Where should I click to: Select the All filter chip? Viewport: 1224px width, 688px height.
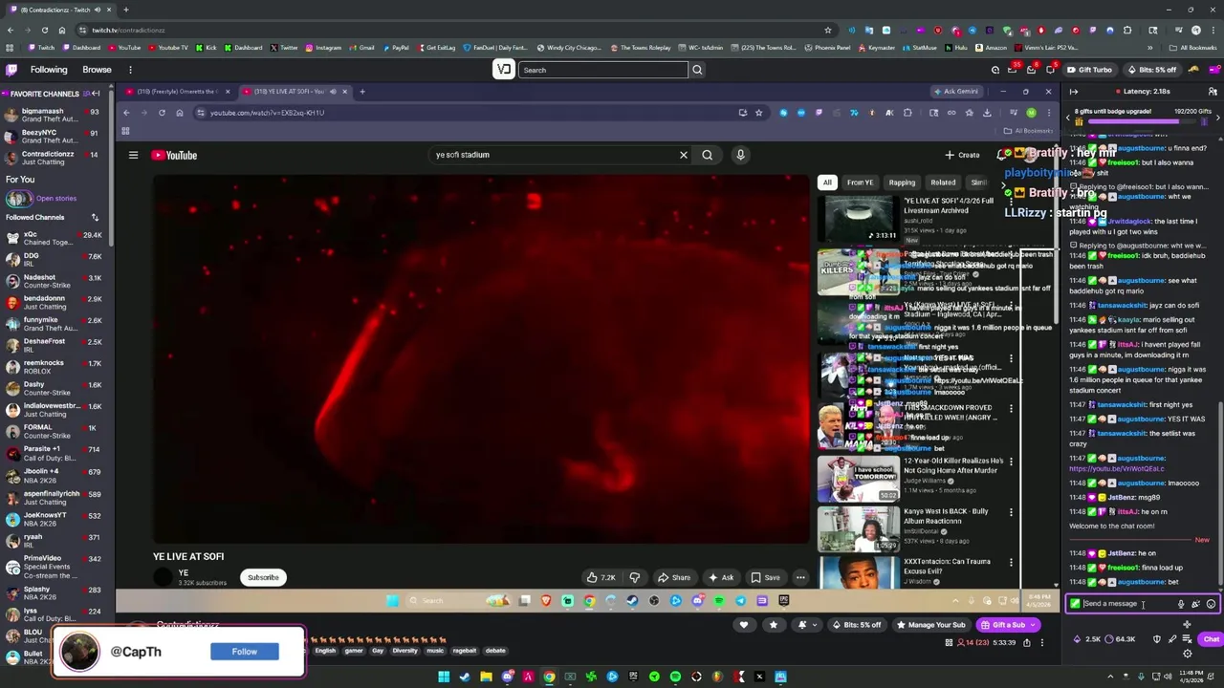coord(827,183)
